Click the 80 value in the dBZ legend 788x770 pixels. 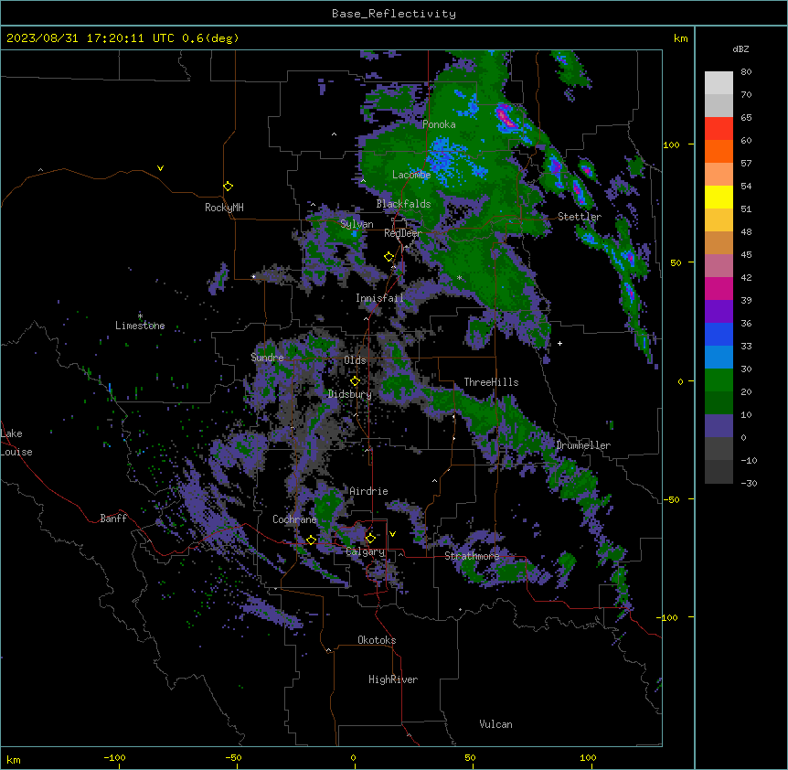point(746,72)
